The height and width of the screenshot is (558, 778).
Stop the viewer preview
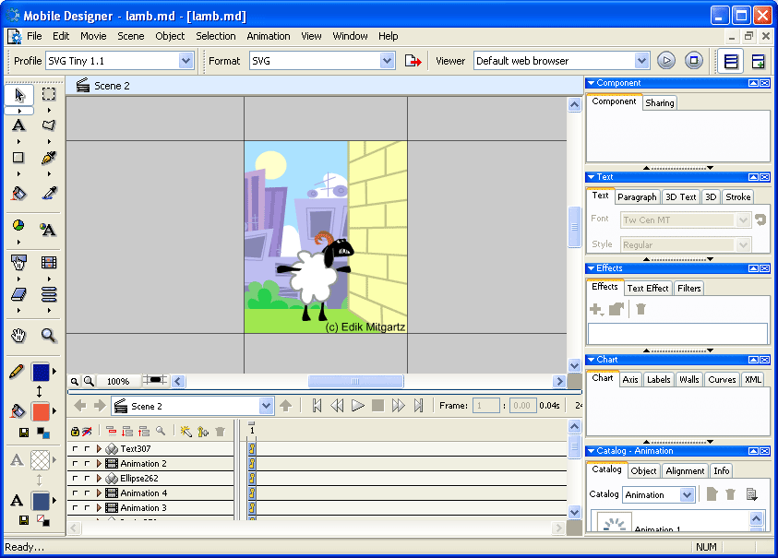pos(694,61)
